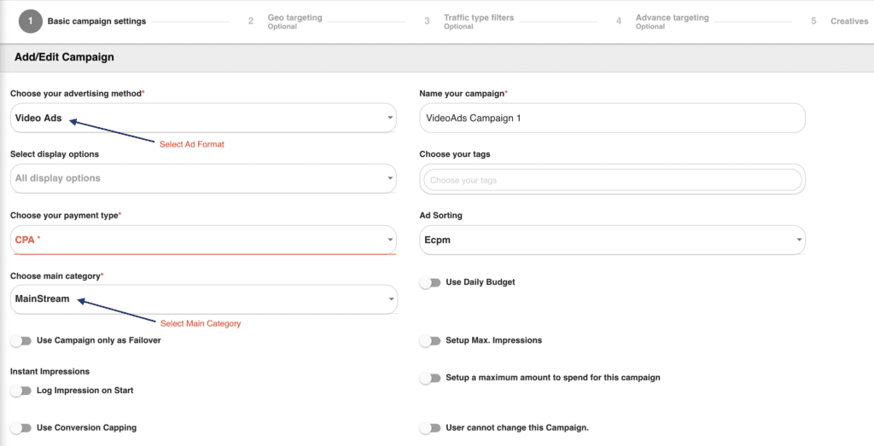The height and width of the screenshot is (446, 874).
Task: Toggle maximum amount to spend setting
Action: tap(430, 378)
